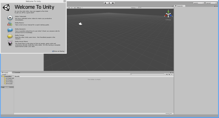Click the Inspector lock icon
219x118 pixels.
pos(215,6)
